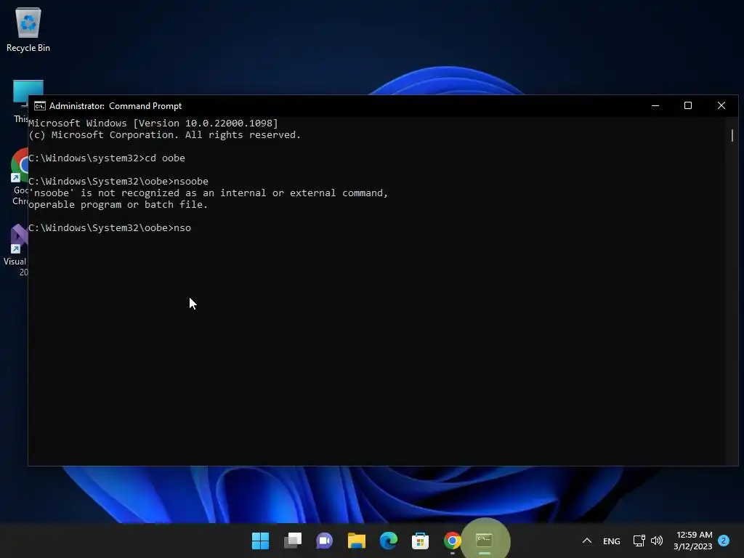Click the 'cd oobe' command line
Image resolution: width=744 pixels, height=558 pixels.
pos(107,158)
